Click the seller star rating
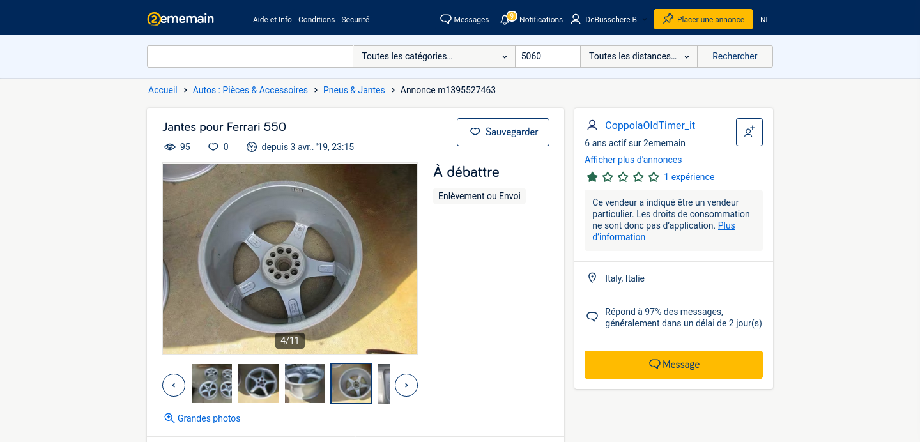This screenshot has height=442, width=920. point(623,177)
